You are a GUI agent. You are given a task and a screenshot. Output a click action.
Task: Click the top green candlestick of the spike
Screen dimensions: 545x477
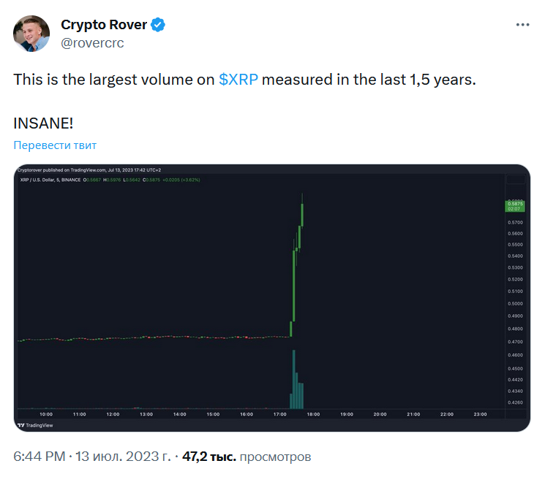pos(302,213)
